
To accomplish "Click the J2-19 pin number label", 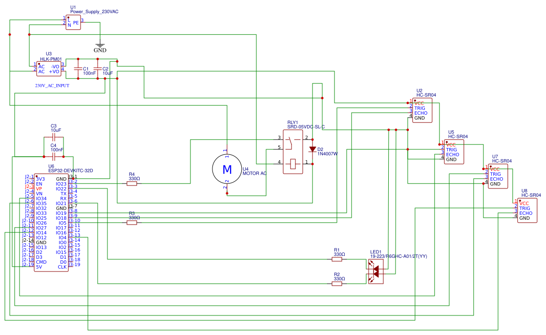I will (28, 264).
